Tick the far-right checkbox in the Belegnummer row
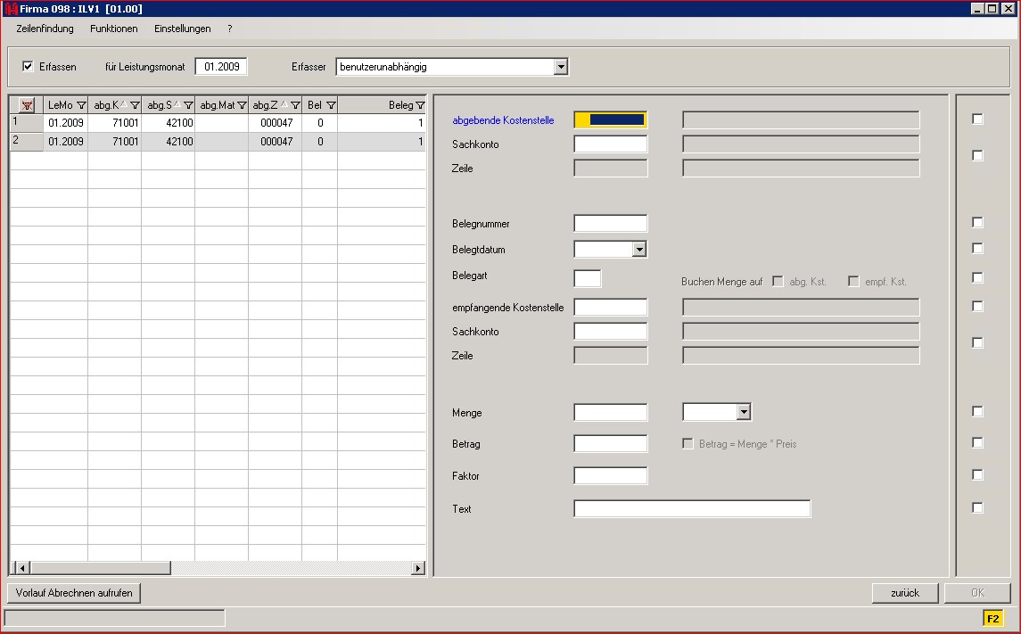Image resolution: width=1021 pixels, height=634 pixels. tap(977, 223)
